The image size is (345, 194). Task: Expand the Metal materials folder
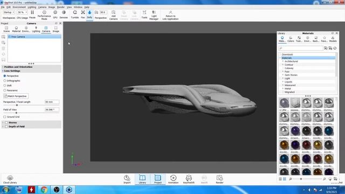point(282,88)
